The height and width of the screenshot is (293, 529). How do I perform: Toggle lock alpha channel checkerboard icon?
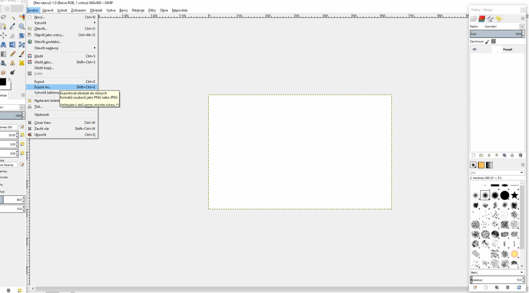point(493,41)
